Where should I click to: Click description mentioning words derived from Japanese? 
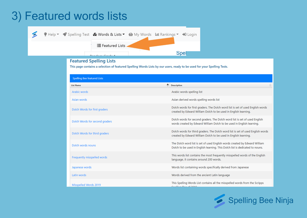210,167
